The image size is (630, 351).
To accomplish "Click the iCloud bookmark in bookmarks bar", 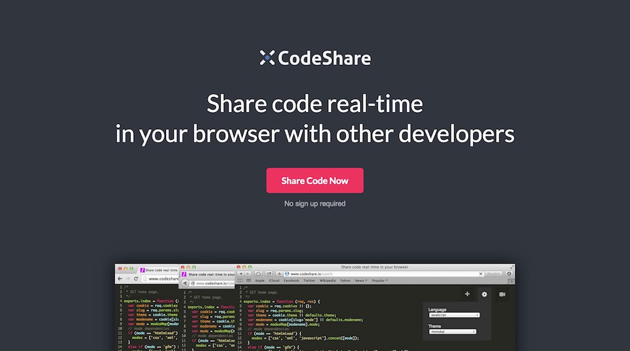I will tap(274, 281).
